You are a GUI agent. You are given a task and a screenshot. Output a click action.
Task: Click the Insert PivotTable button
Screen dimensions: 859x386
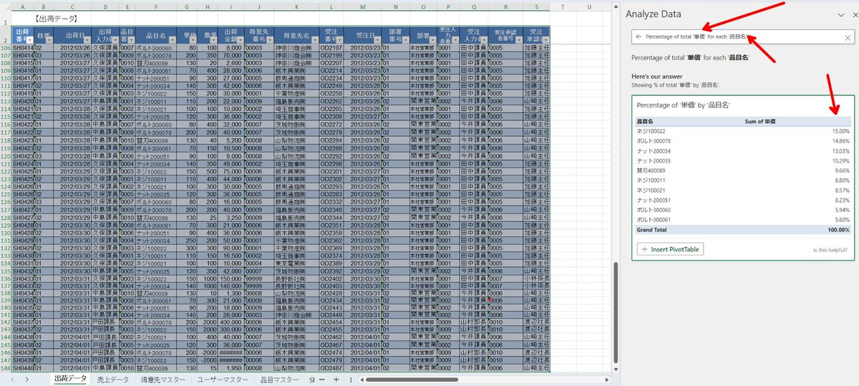[x=670, y=249]
